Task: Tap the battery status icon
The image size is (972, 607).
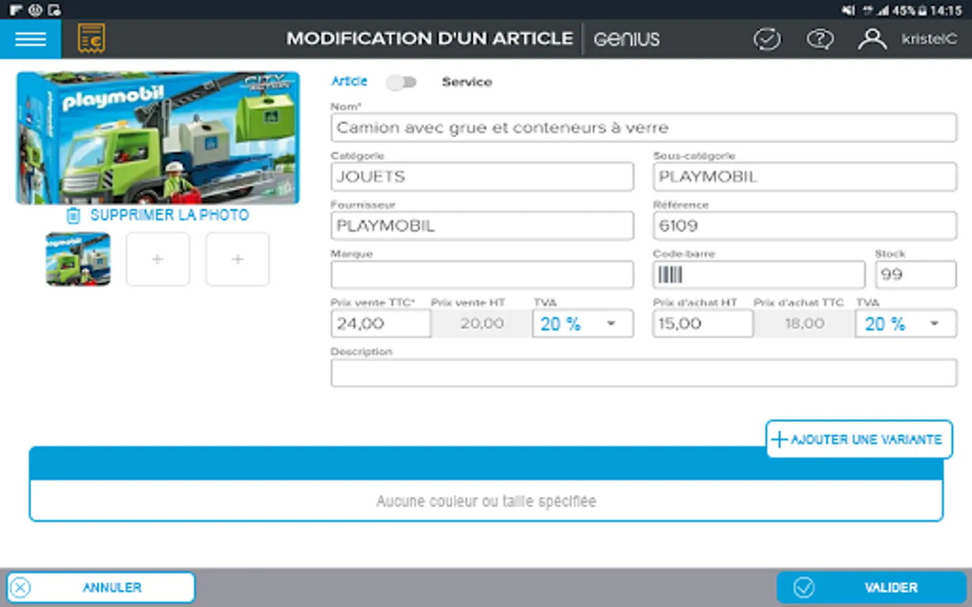Action: 921,10
